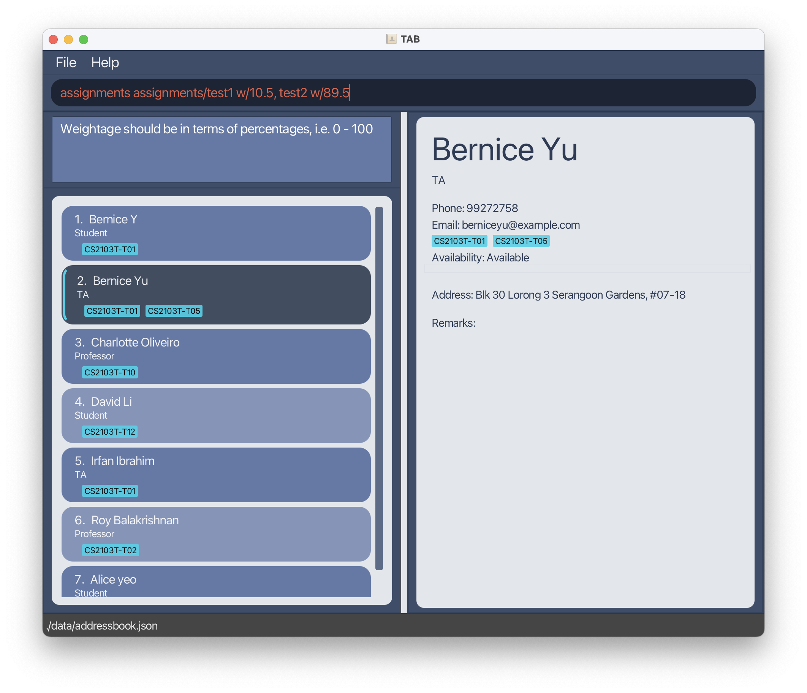The height and width of the screenshot is (693, 807).
Task: Click the green macOS fullscreen button
Action: coord(84,40)
